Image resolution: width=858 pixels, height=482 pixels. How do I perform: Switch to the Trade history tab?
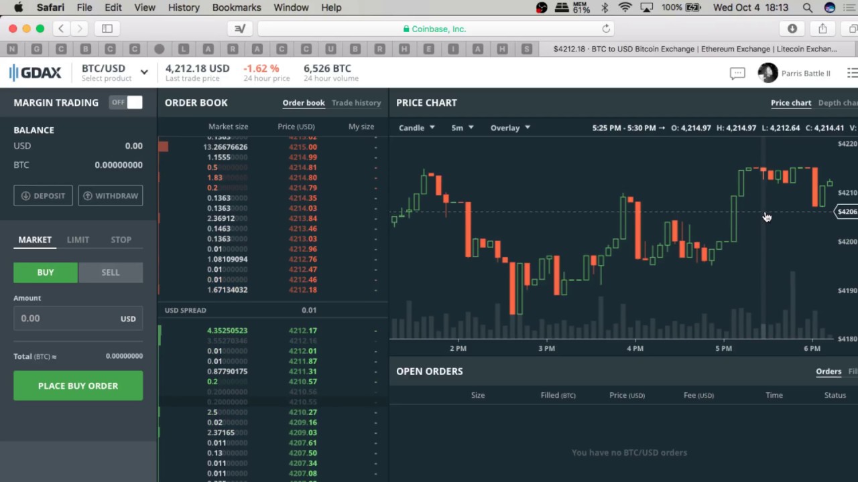point(356,103)
